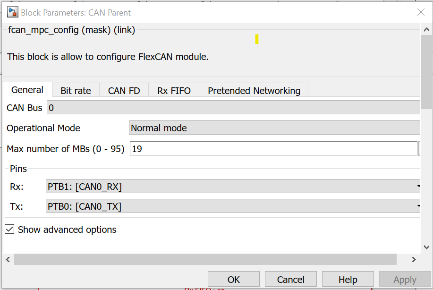The width and height of the screenshot is (433, 290).
Task: Click the Simulink block icon in title bar
Action: pos(13,12)
